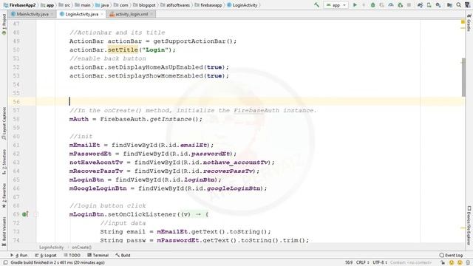Click the first smiley feedback icon
Screen dimensions: 473x266
pyautogui.click(x=452, y=263)
